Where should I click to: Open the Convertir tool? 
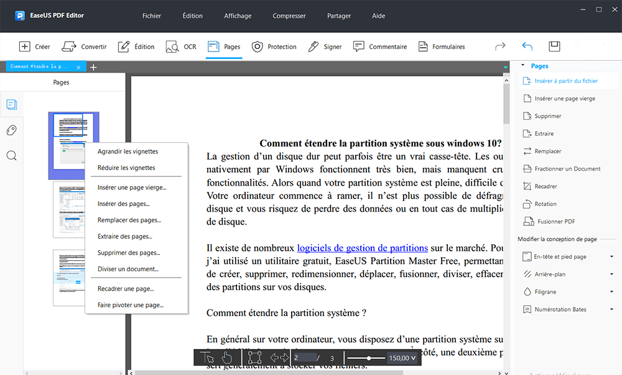[84, 47]
